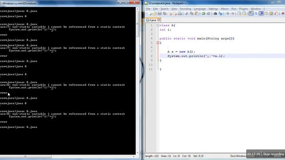
Task: Click the Cut scissors icon
Action: click(x=187, y=14)
